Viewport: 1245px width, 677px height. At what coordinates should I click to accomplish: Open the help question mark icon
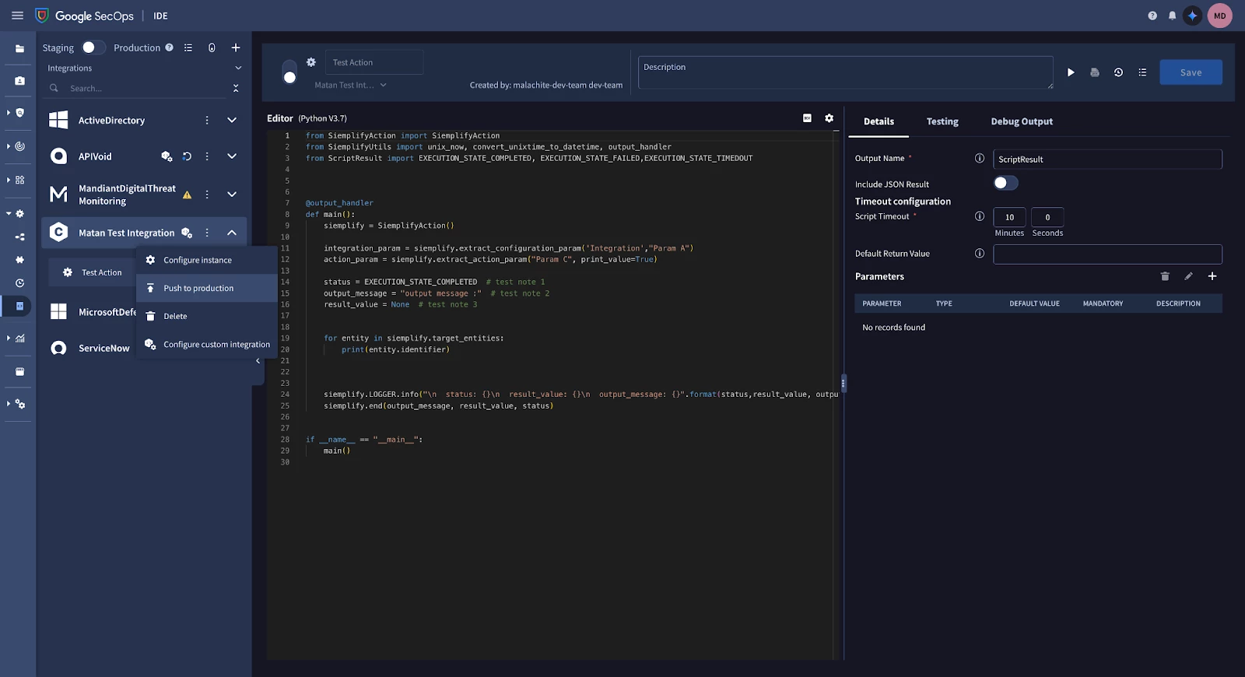(x=1152, y=16)
